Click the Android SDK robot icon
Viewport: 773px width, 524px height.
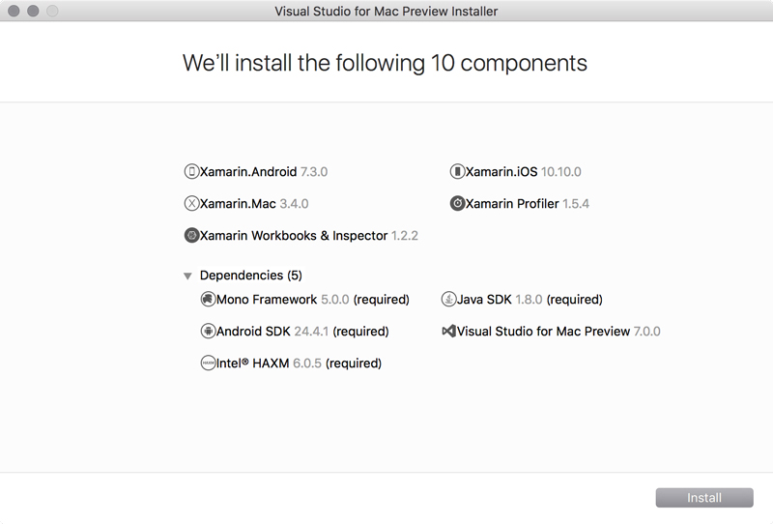(x=208, y=331)
